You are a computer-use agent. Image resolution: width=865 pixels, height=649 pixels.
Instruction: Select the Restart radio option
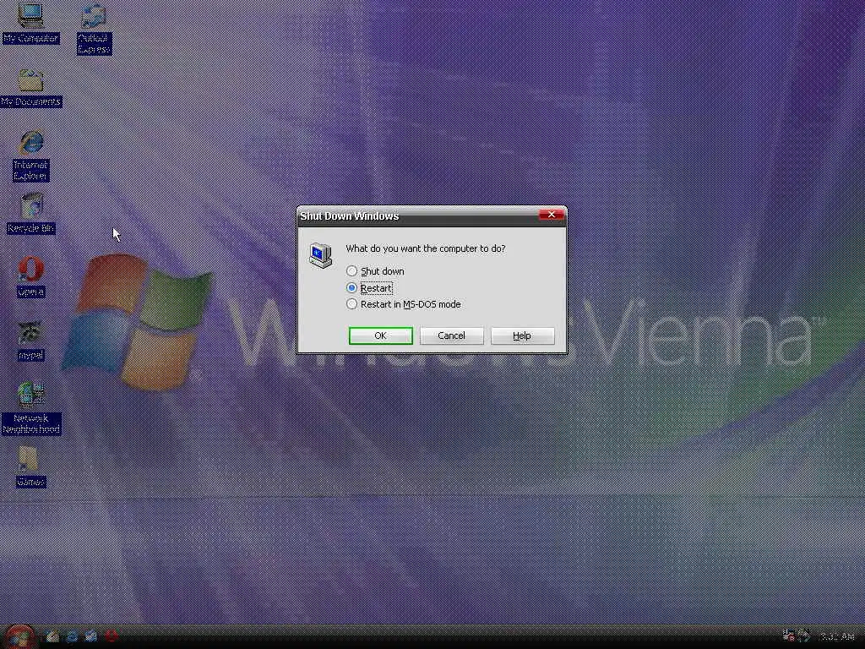pos(369,287)
